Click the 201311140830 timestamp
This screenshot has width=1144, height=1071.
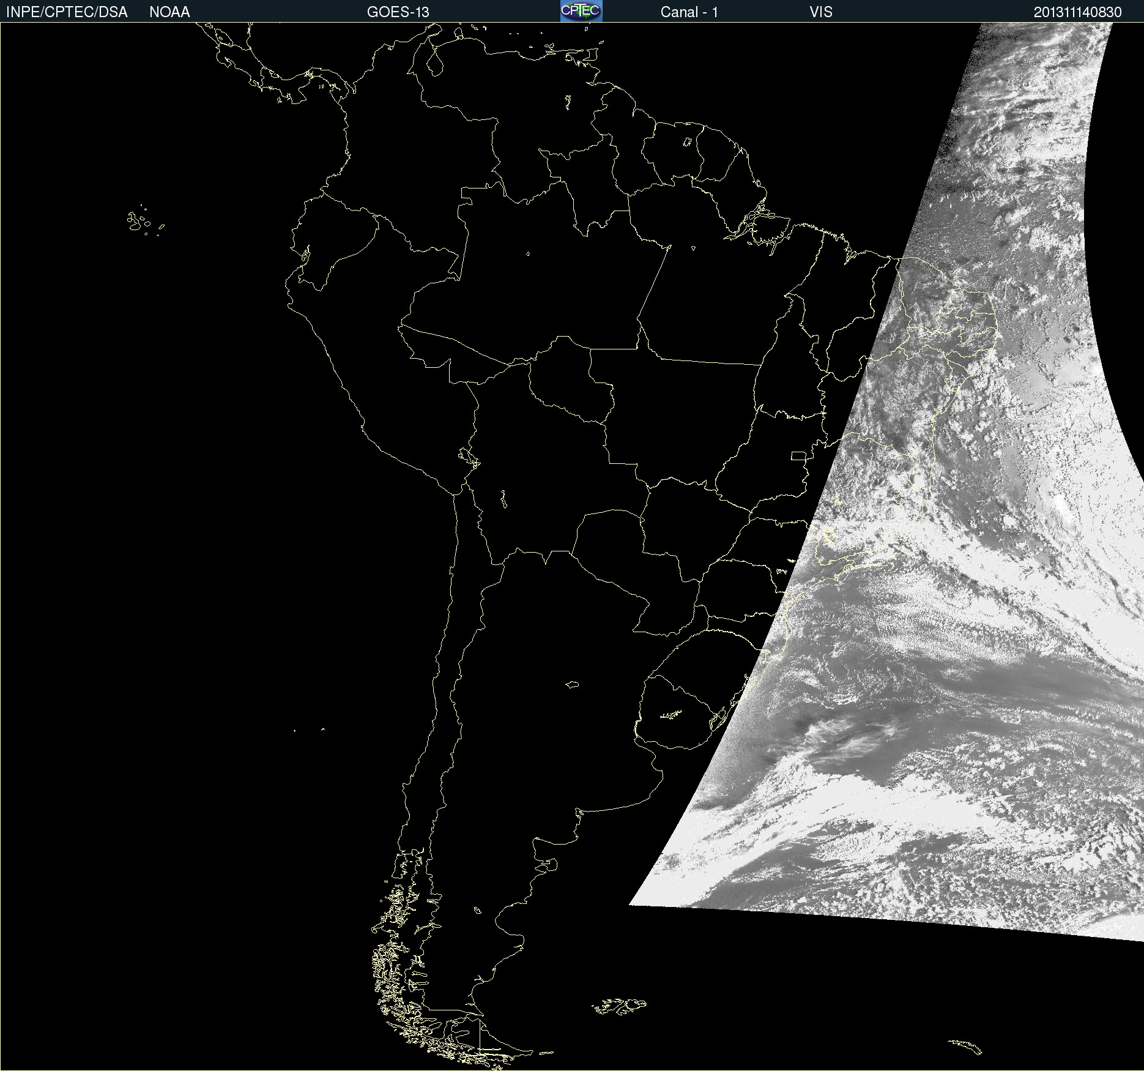pyautogui.click(x=1077, y=12)
